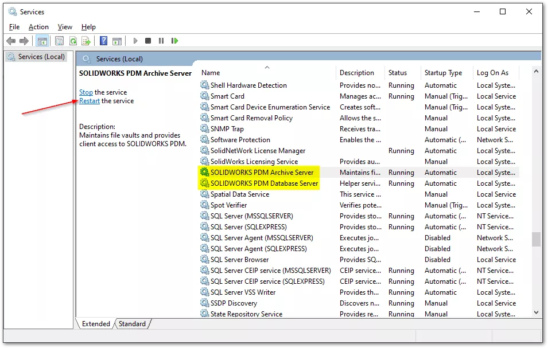Viewport: 548px width, 348px height.
Task: Open the Action menu
Action: (38, 27)
